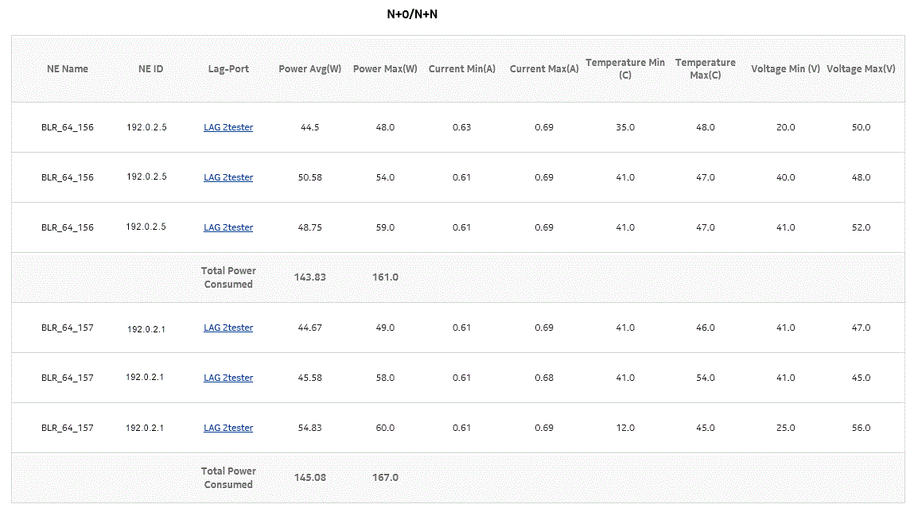Viewport: 914px width, 512px height.
Task: Sort by the Current Max(A) column header
Action: click(544, 69)
